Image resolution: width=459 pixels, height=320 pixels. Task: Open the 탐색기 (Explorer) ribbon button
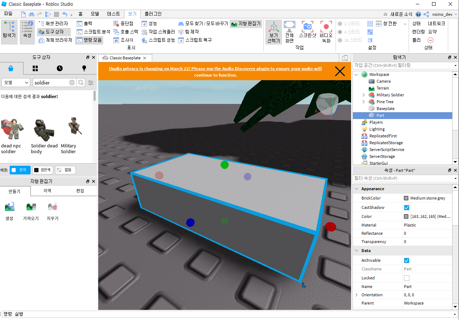[9, 32]
